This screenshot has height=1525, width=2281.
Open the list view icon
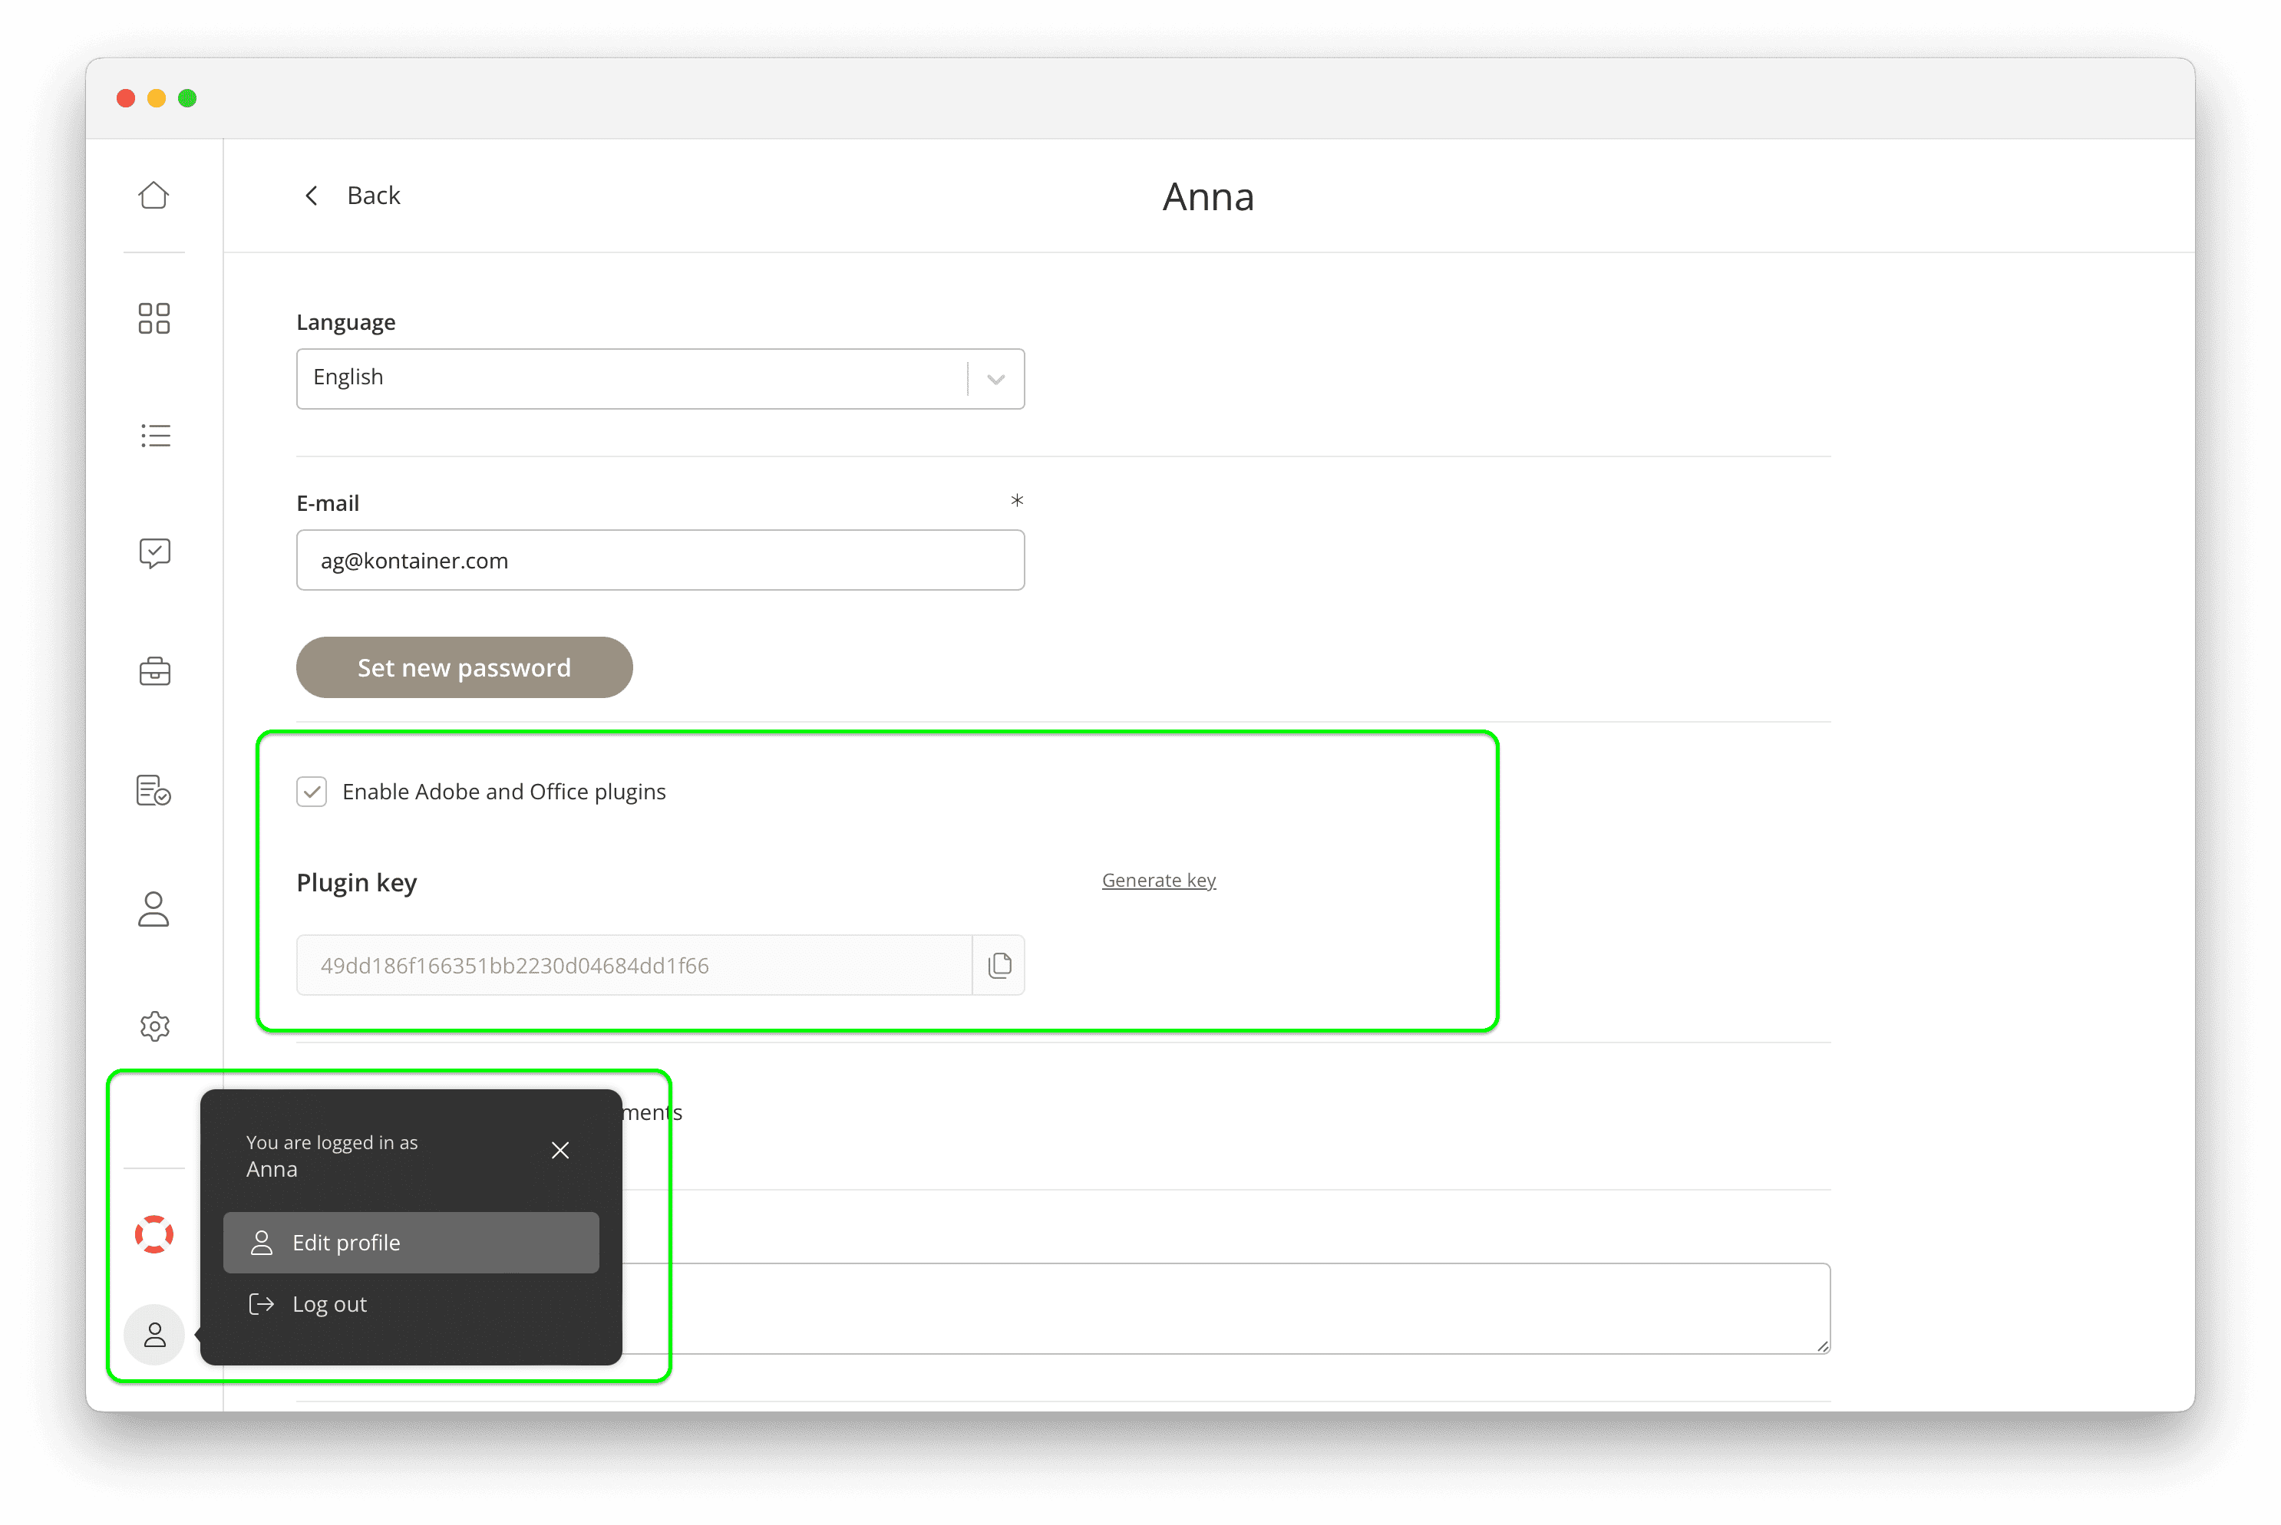(153, 435)
